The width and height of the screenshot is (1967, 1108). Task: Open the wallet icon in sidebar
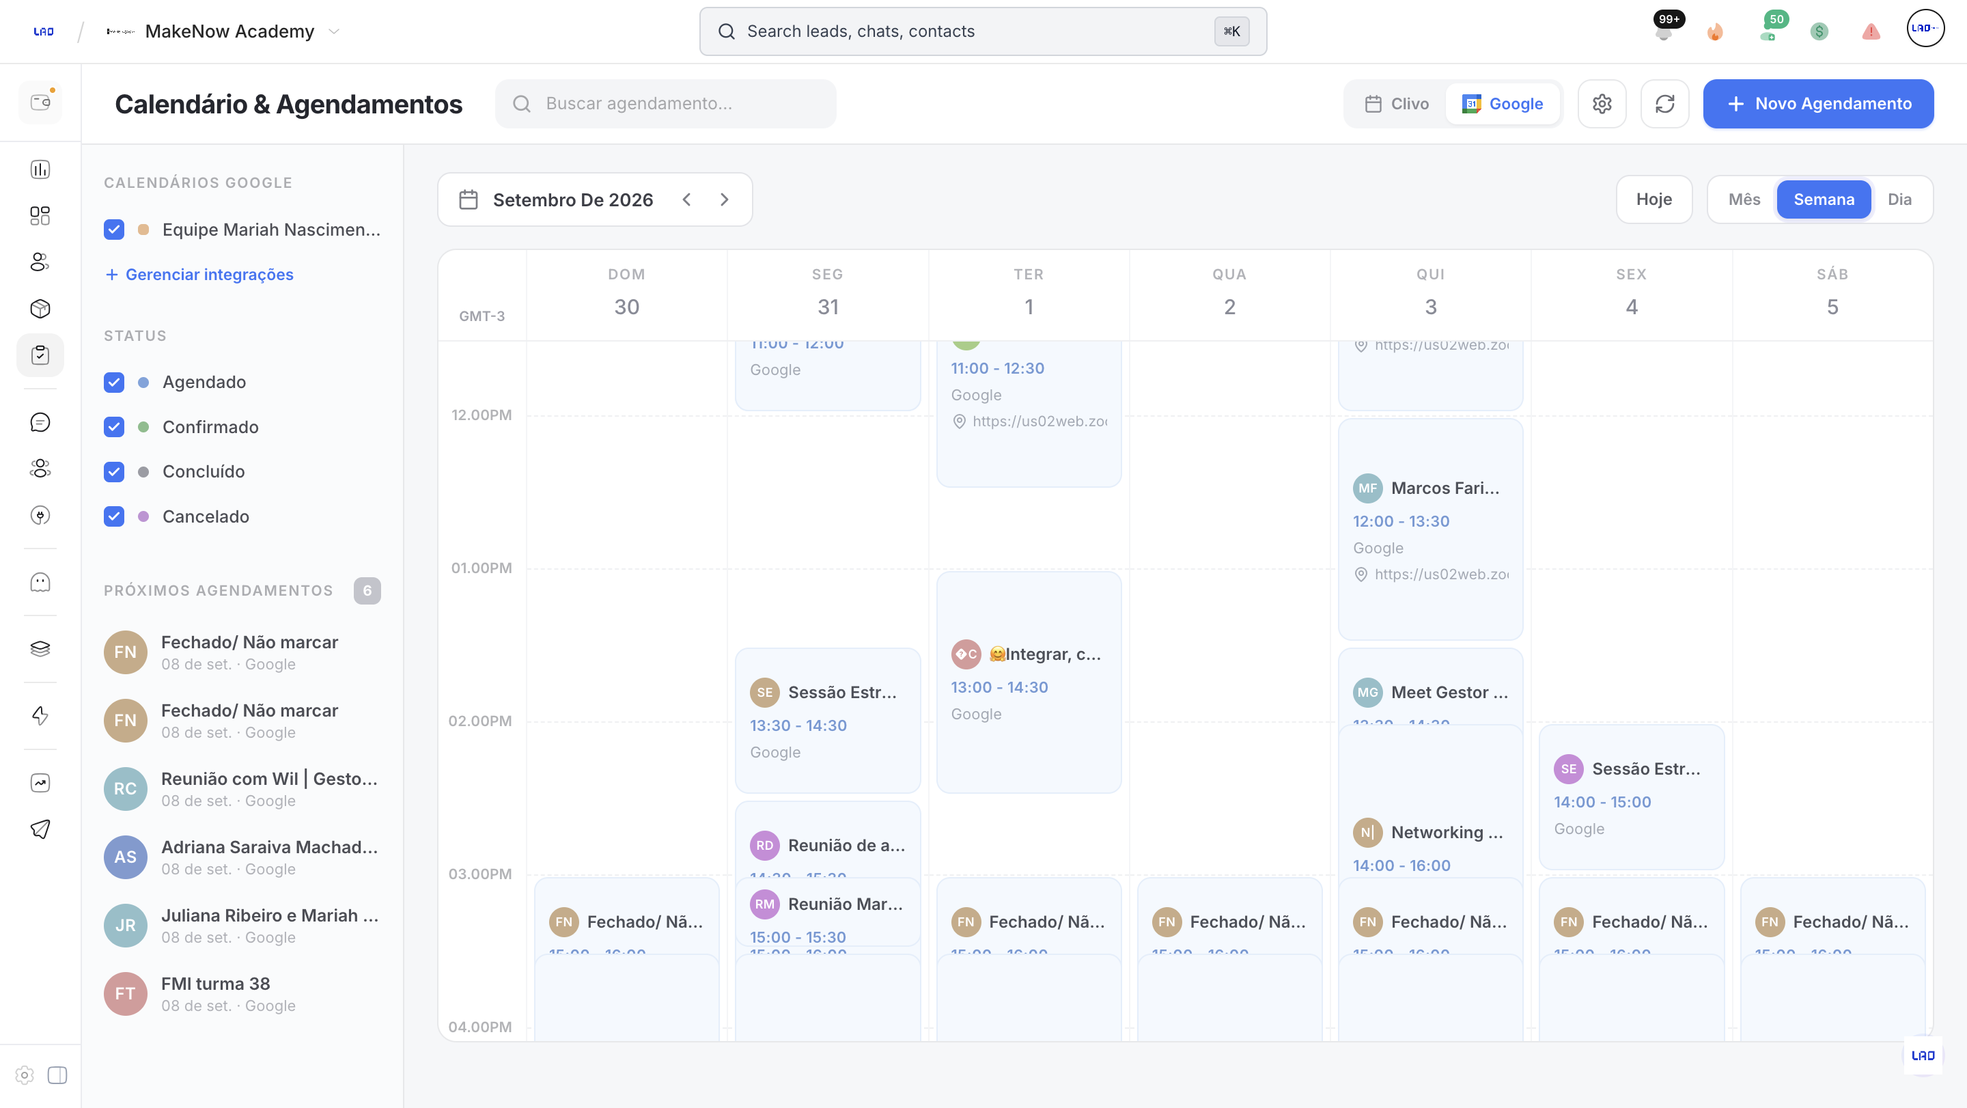point(40,102)
